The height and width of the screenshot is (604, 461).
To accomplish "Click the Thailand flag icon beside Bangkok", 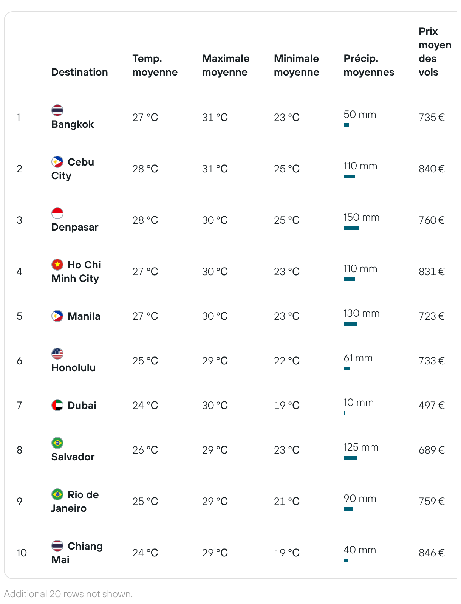I will pos(57,110).
